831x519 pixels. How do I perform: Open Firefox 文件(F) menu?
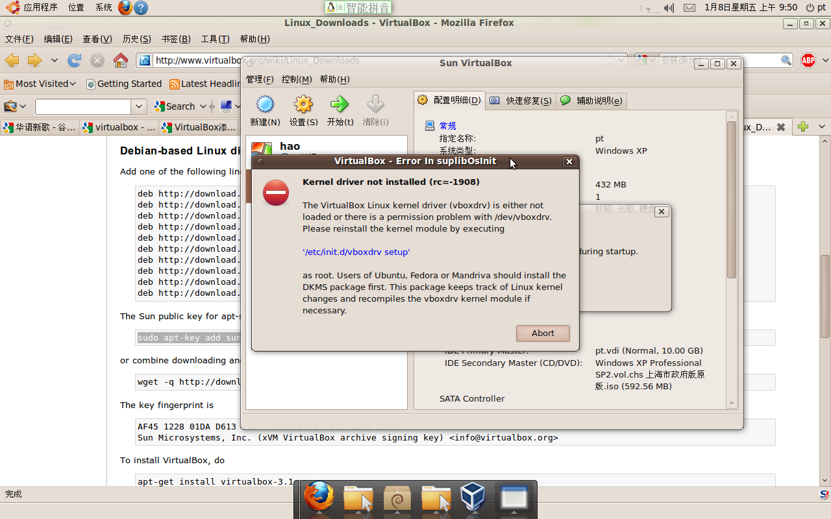click(x=19, y=39)
